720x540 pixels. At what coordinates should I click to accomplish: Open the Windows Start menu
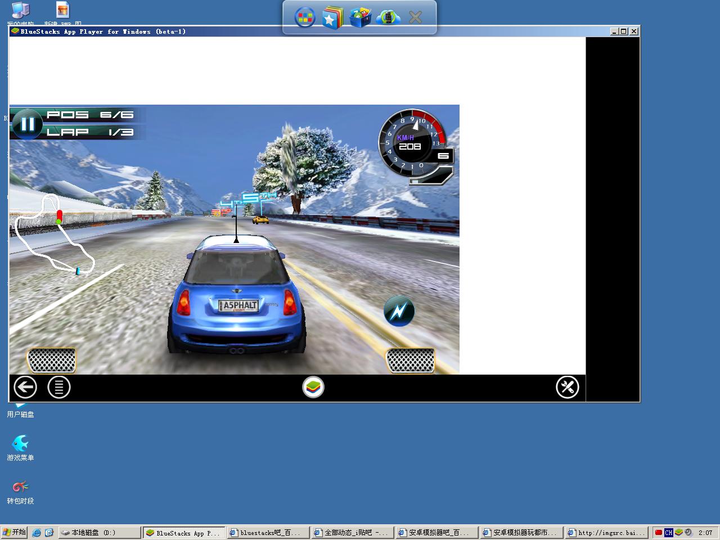click(14, 532)
